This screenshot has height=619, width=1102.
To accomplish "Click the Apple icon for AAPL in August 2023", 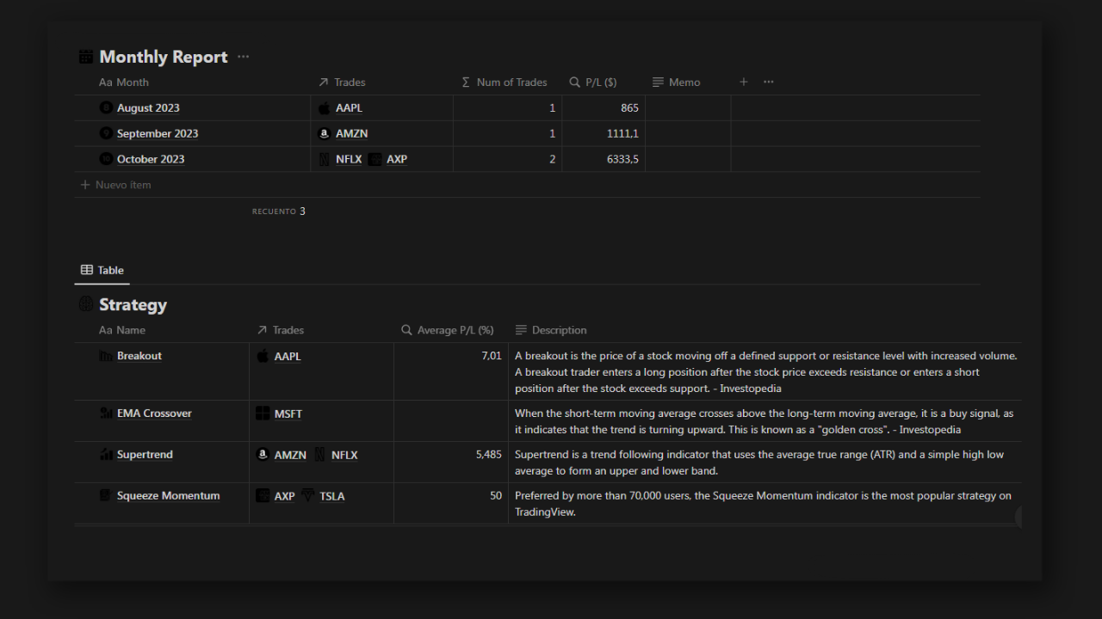I will click(325, 108).
